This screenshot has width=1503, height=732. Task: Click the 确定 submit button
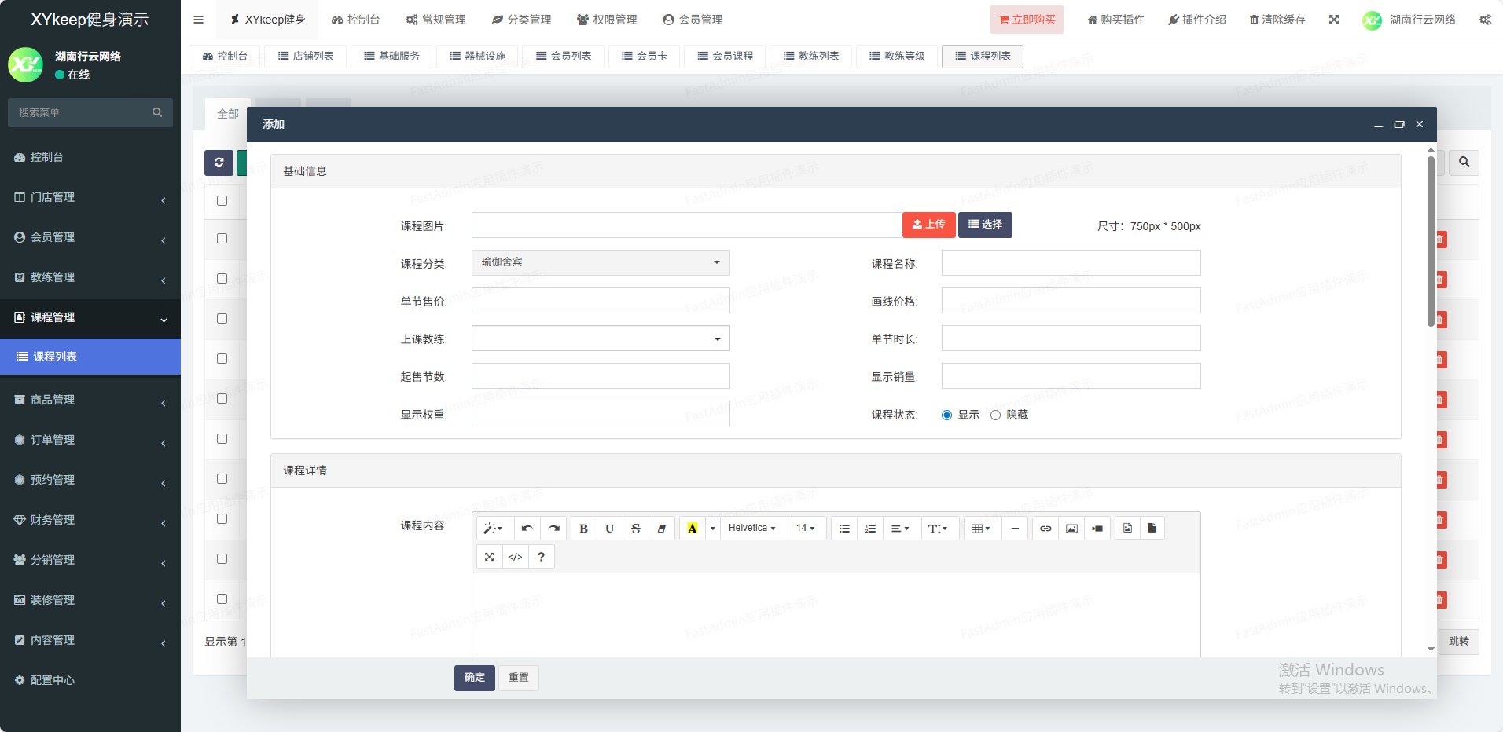[x=474, y=678]
